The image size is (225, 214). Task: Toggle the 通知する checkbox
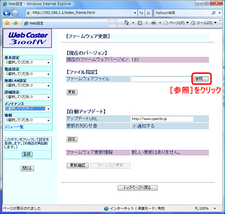(x=134, y=126)
